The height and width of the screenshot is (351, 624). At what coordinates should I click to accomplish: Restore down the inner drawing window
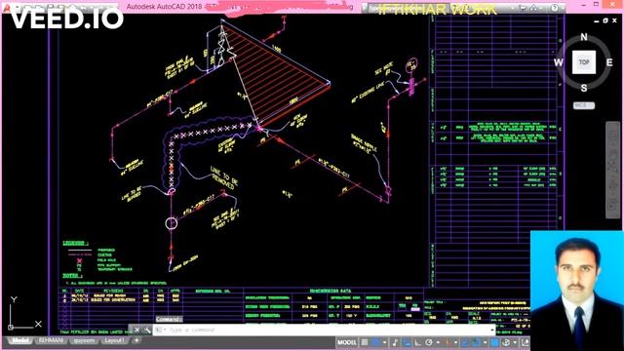605,20
